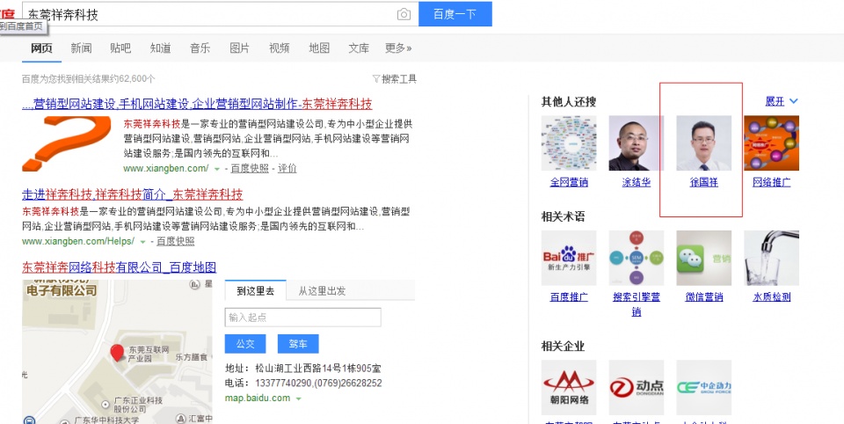
Task: Switch to the 地图 tab
Action: pyautogui.click(x=319, y=48)
